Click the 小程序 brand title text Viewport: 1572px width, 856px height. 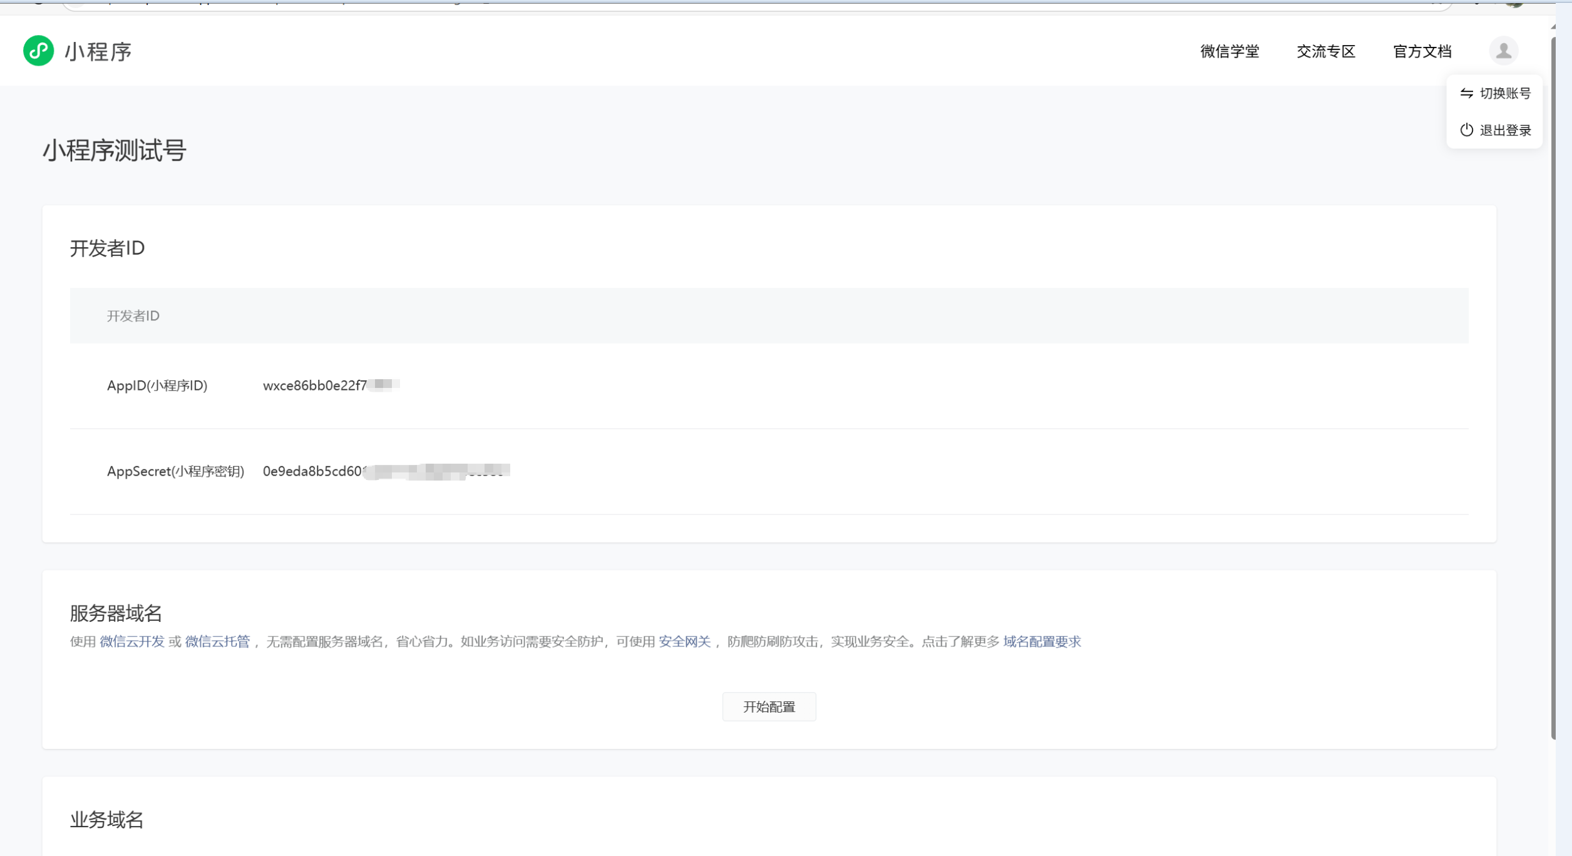coord(98,51)
